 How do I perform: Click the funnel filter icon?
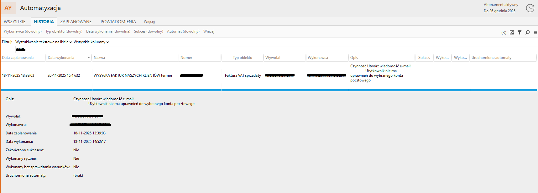point(520,33)
